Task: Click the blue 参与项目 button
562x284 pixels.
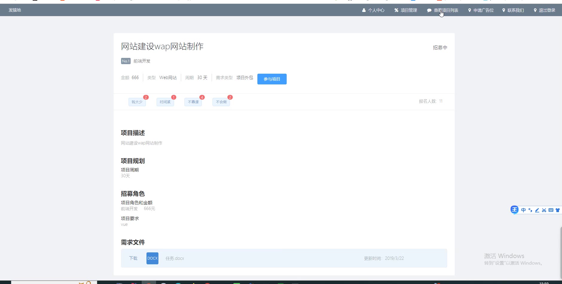Action: tap(272, 79)
